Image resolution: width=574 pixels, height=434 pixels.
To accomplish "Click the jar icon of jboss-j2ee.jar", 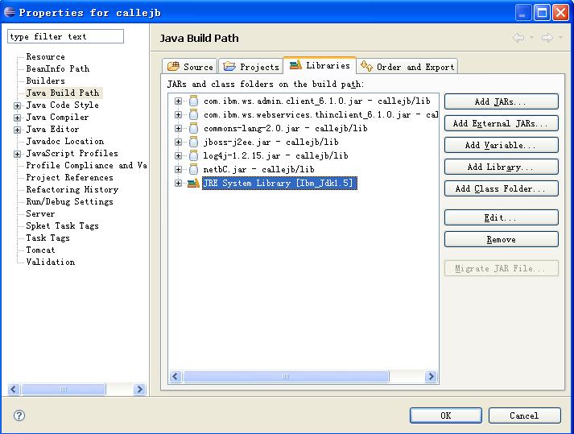I will click(193, 142).
